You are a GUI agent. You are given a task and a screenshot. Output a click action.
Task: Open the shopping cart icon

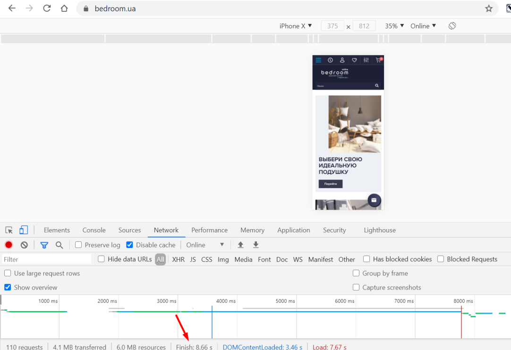pyautogui.click(x=378, y=60)
